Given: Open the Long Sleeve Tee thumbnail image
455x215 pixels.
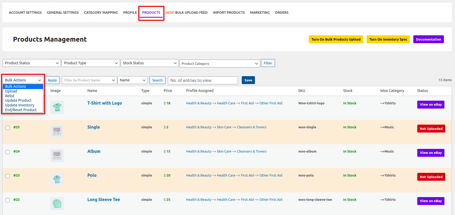Looking at the screenshot, I should point(57,204).
